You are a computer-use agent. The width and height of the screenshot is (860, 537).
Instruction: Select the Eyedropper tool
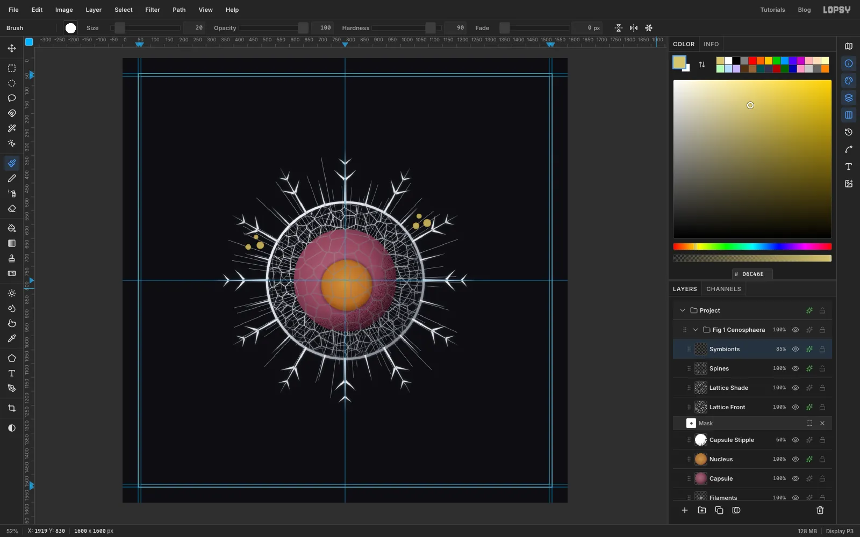[12, 338]
